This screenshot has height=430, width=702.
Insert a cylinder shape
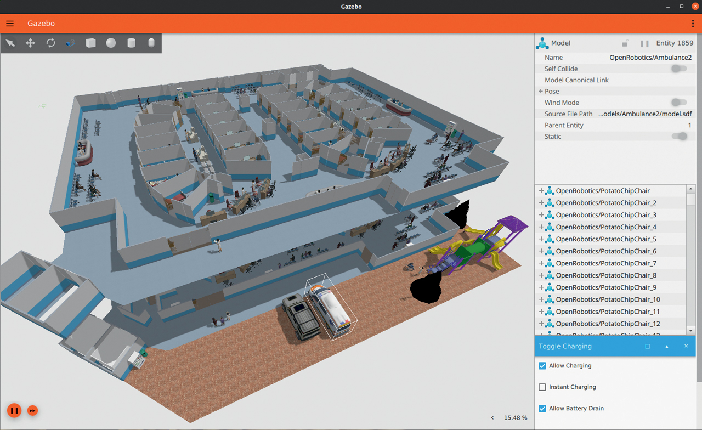131,43
